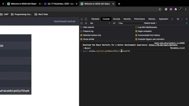Open the LGBT bookmarks folder
Viewport: 189px width, 106px height.
4,14
